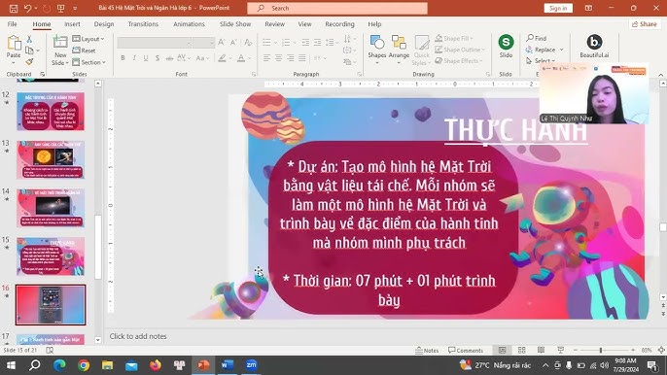Open the font name combo box
The width and height of the screenshot is (667, 375).
pyautogui.click(x=154, y=42)
